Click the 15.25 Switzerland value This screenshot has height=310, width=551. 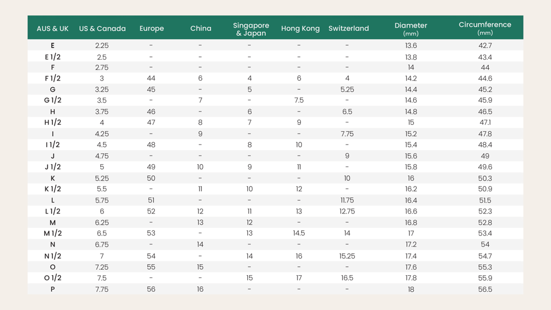coord(347,256)
